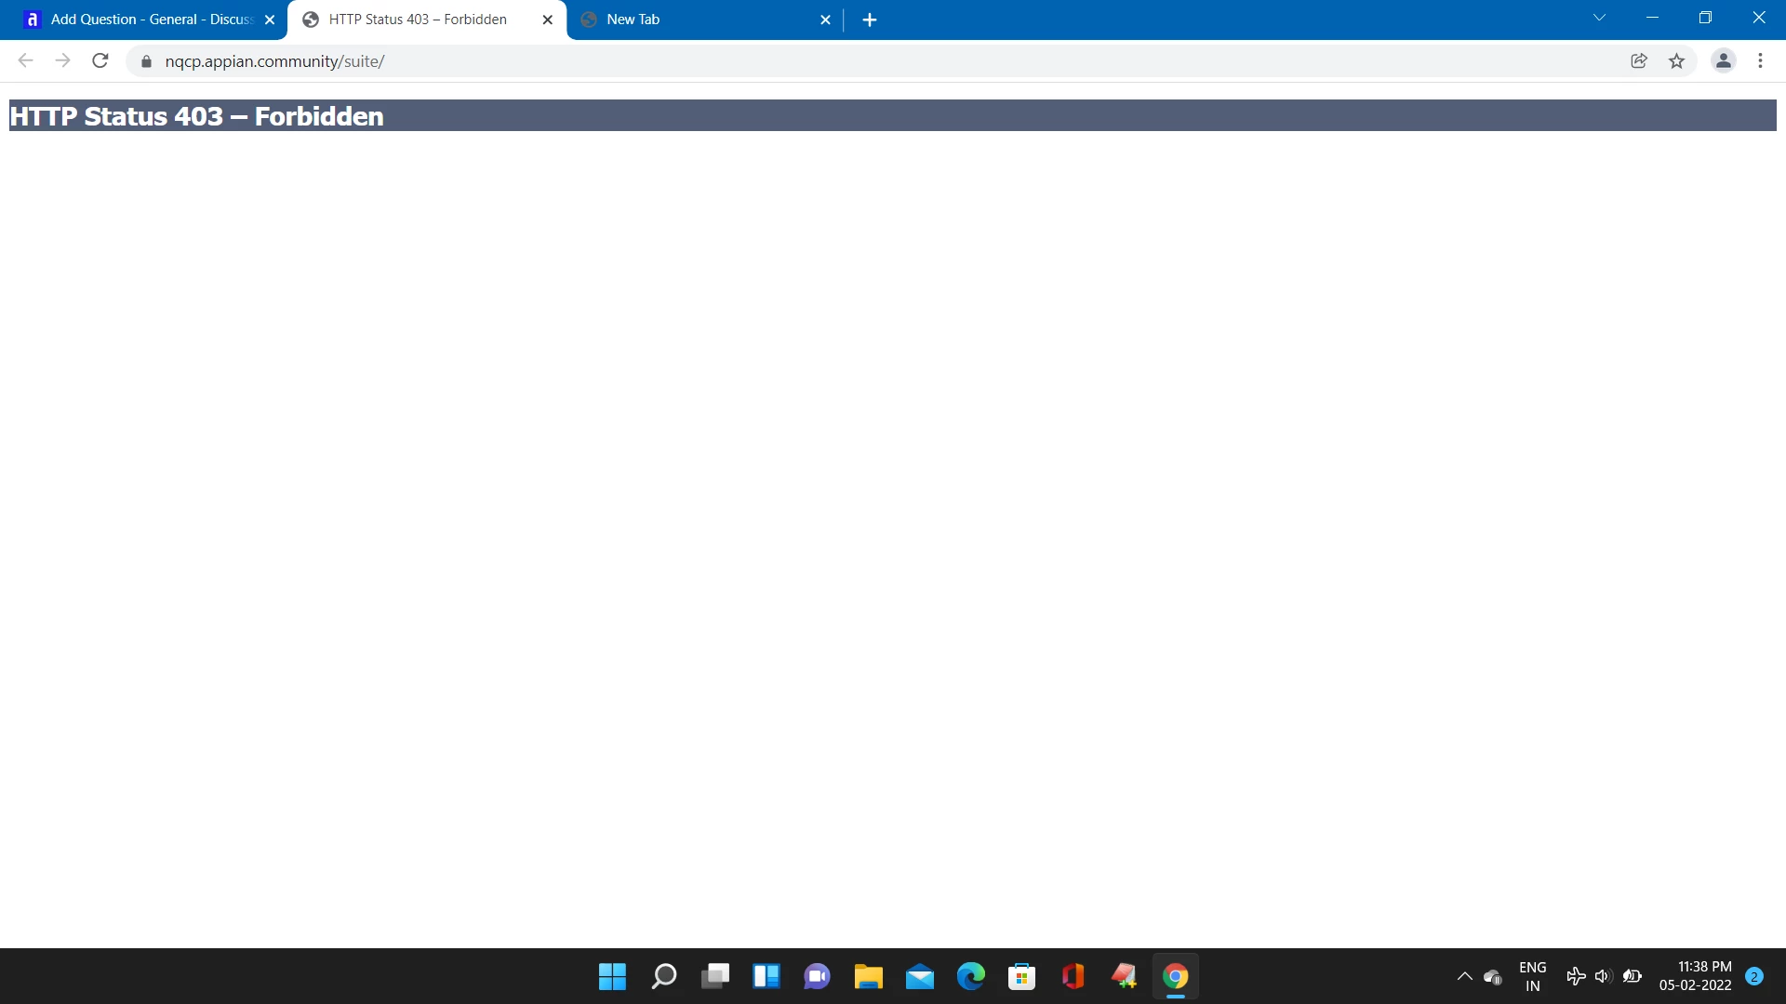Open Chrome three-dot menu
1786x1004 pixels.
[1760, 61]
